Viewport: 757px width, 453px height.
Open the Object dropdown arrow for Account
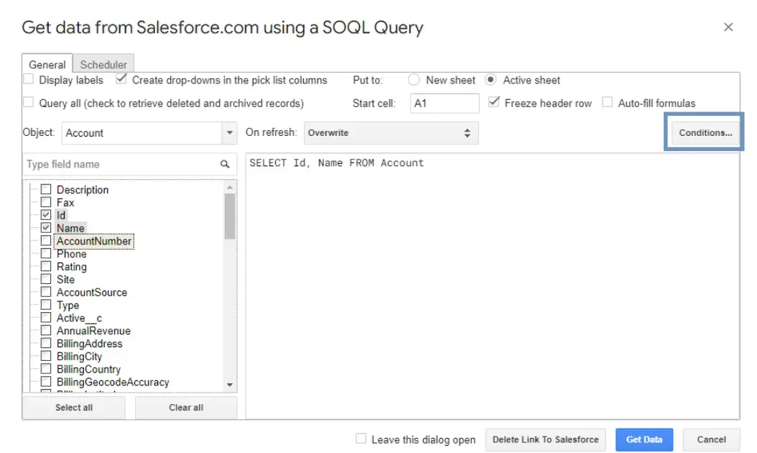point(229,132)
